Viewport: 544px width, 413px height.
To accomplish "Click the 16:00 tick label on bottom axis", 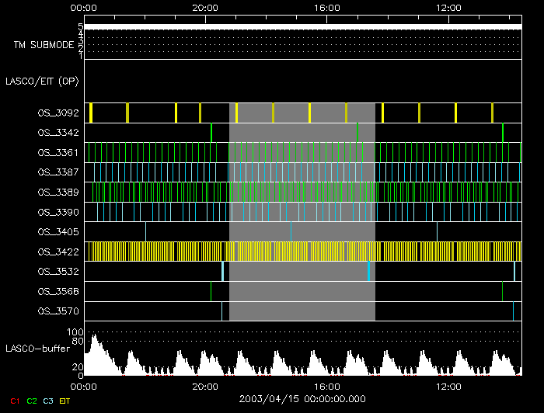I will tap(327, 386).
